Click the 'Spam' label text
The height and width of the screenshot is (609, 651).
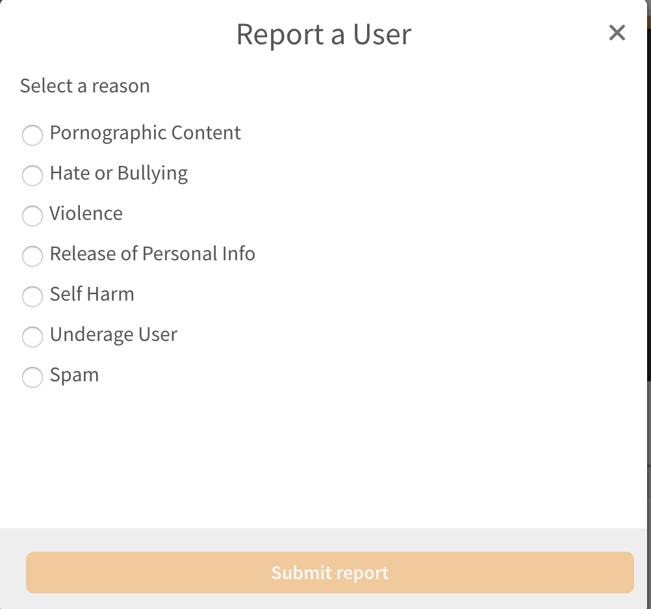[74, 376]
